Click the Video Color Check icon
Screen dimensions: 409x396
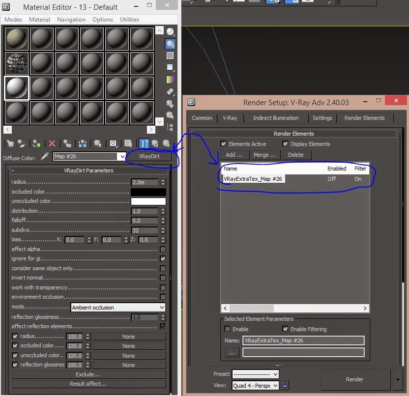(x=170, y=79)
